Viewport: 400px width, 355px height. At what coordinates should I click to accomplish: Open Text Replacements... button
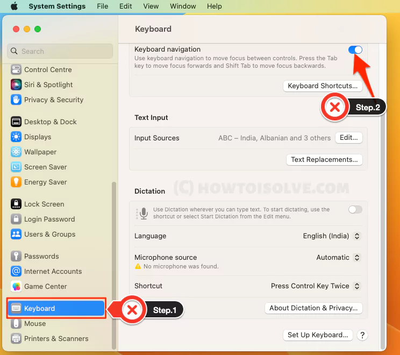(x=324, y=160)
